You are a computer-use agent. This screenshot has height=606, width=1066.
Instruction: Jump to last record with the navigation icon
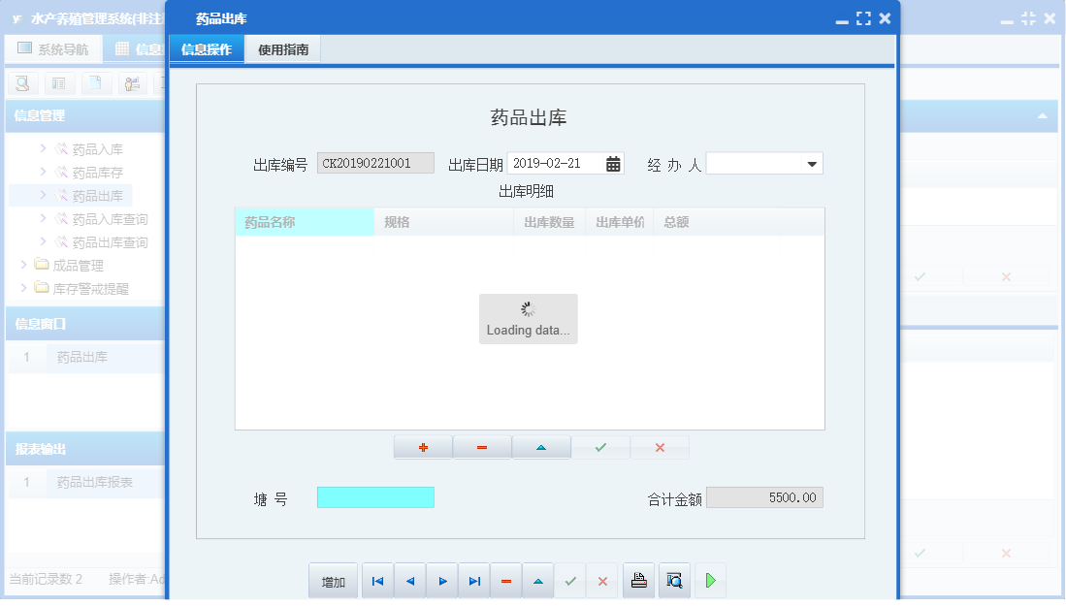tap(474, 580)
